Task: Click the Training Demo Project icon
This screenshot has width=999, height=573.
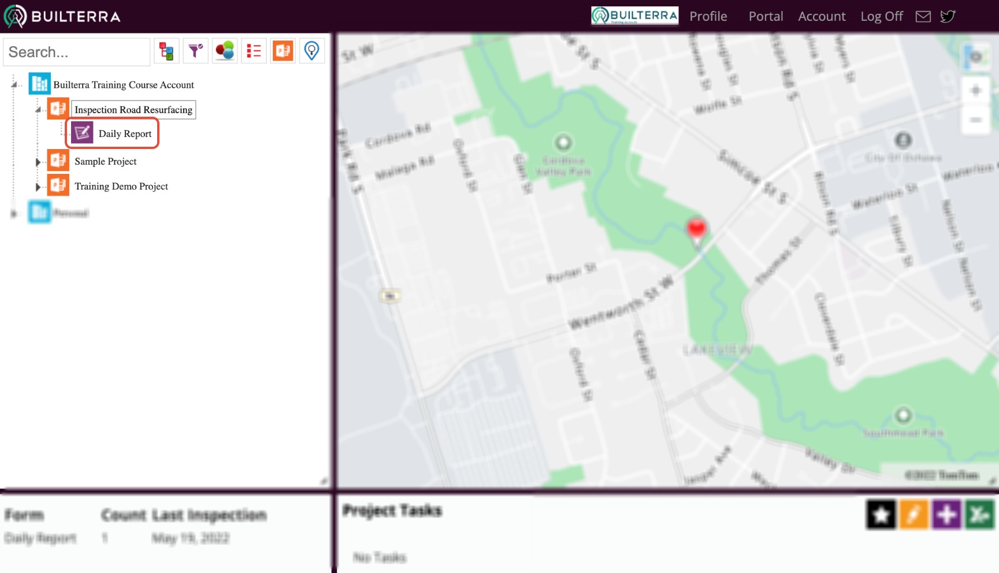Action: [x=58, y=185]
